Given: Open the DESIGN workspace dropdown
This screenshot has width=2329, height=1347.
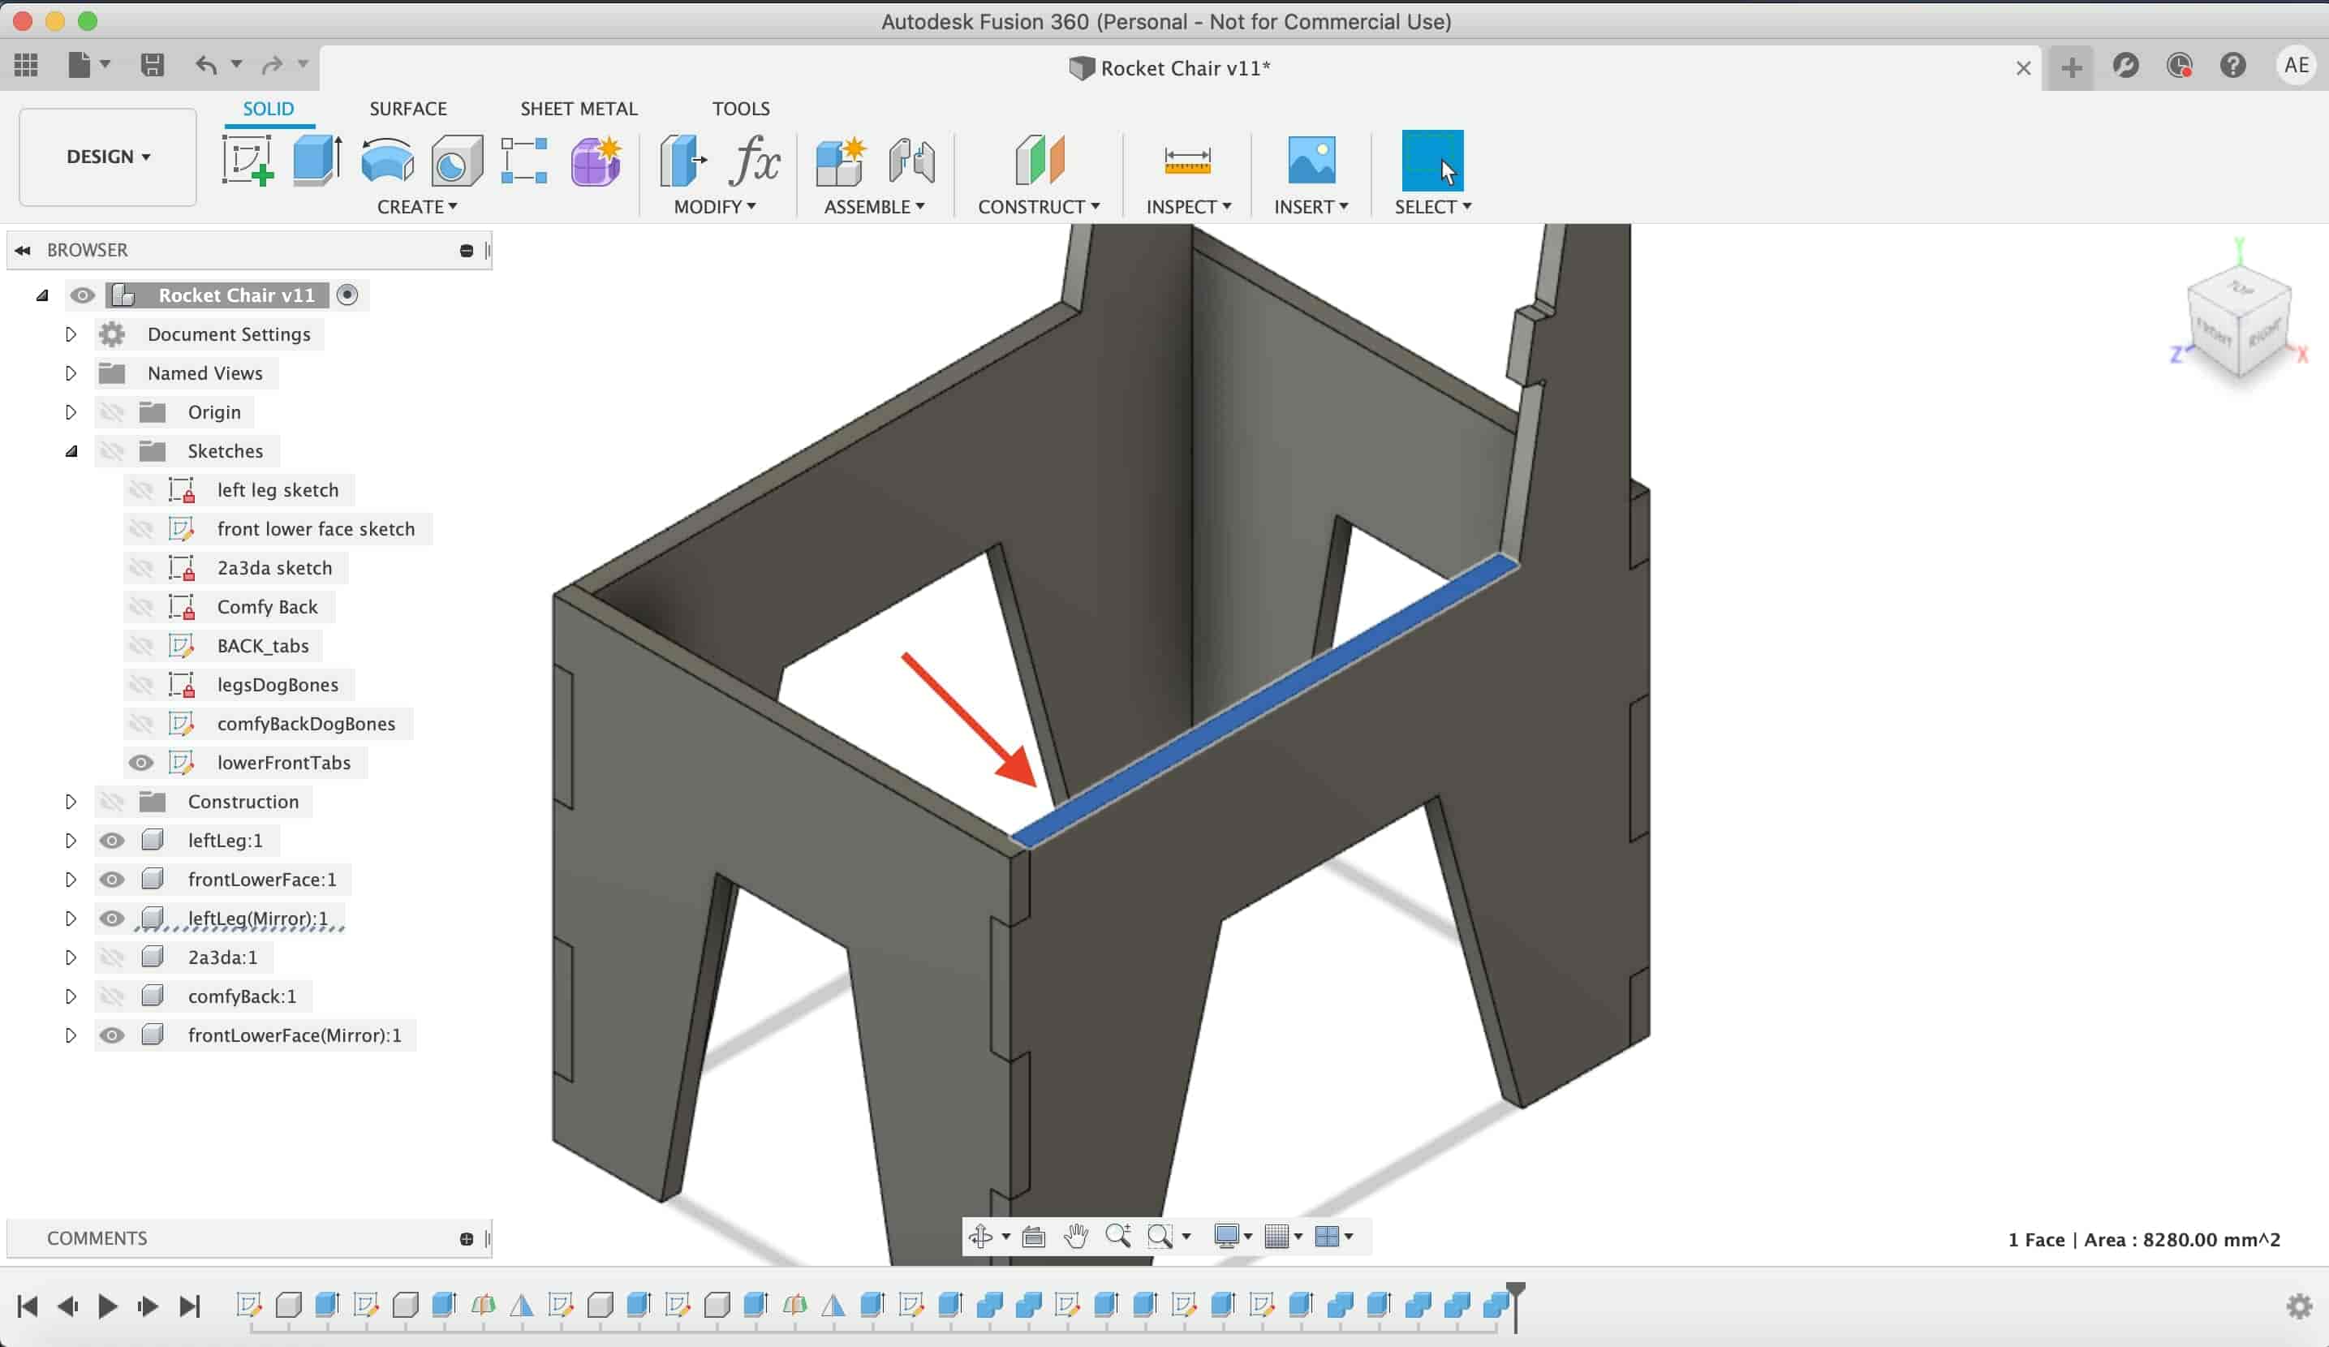Looking at the screenshot, I should point(108,157).
